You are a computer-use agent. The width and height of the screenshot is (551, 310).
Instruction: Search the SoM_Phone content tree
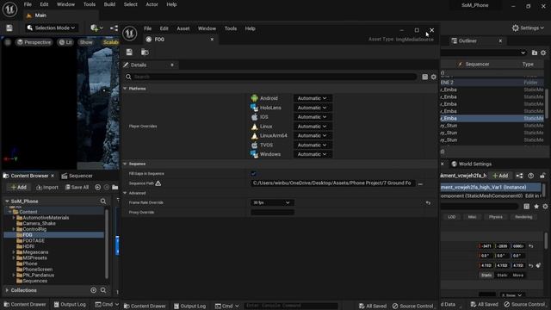pos(103,201)
